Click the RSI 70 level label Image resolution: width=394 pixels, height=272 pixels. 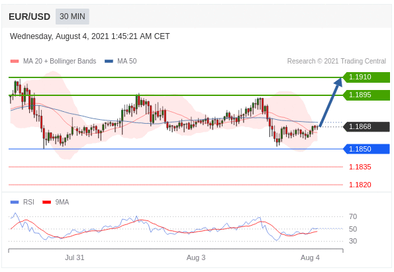coord(353,216)
